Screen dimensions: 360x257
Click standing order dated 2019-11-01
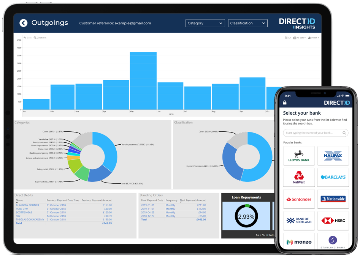click(173, 209)
